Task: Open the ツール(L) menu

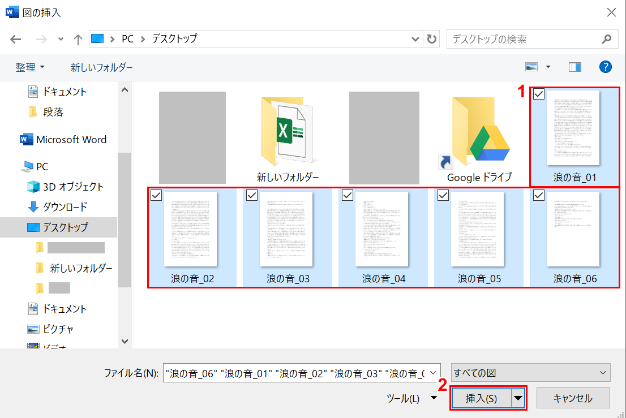Action: (x=411, y=398)
